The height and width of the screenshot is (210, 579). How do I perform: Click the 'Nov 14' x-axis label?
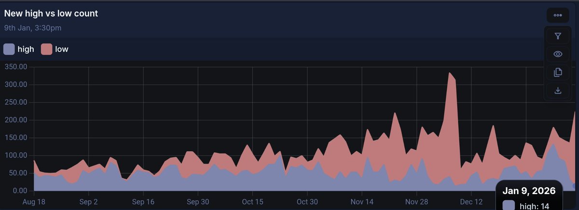click(x=362, y=201)
